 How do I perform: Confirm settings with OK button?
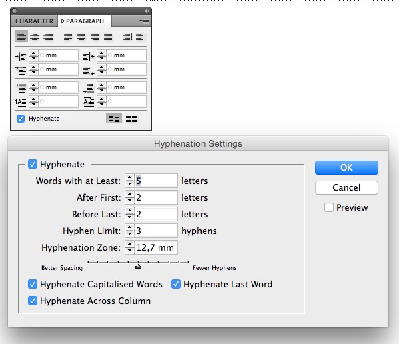pos(346,167)
